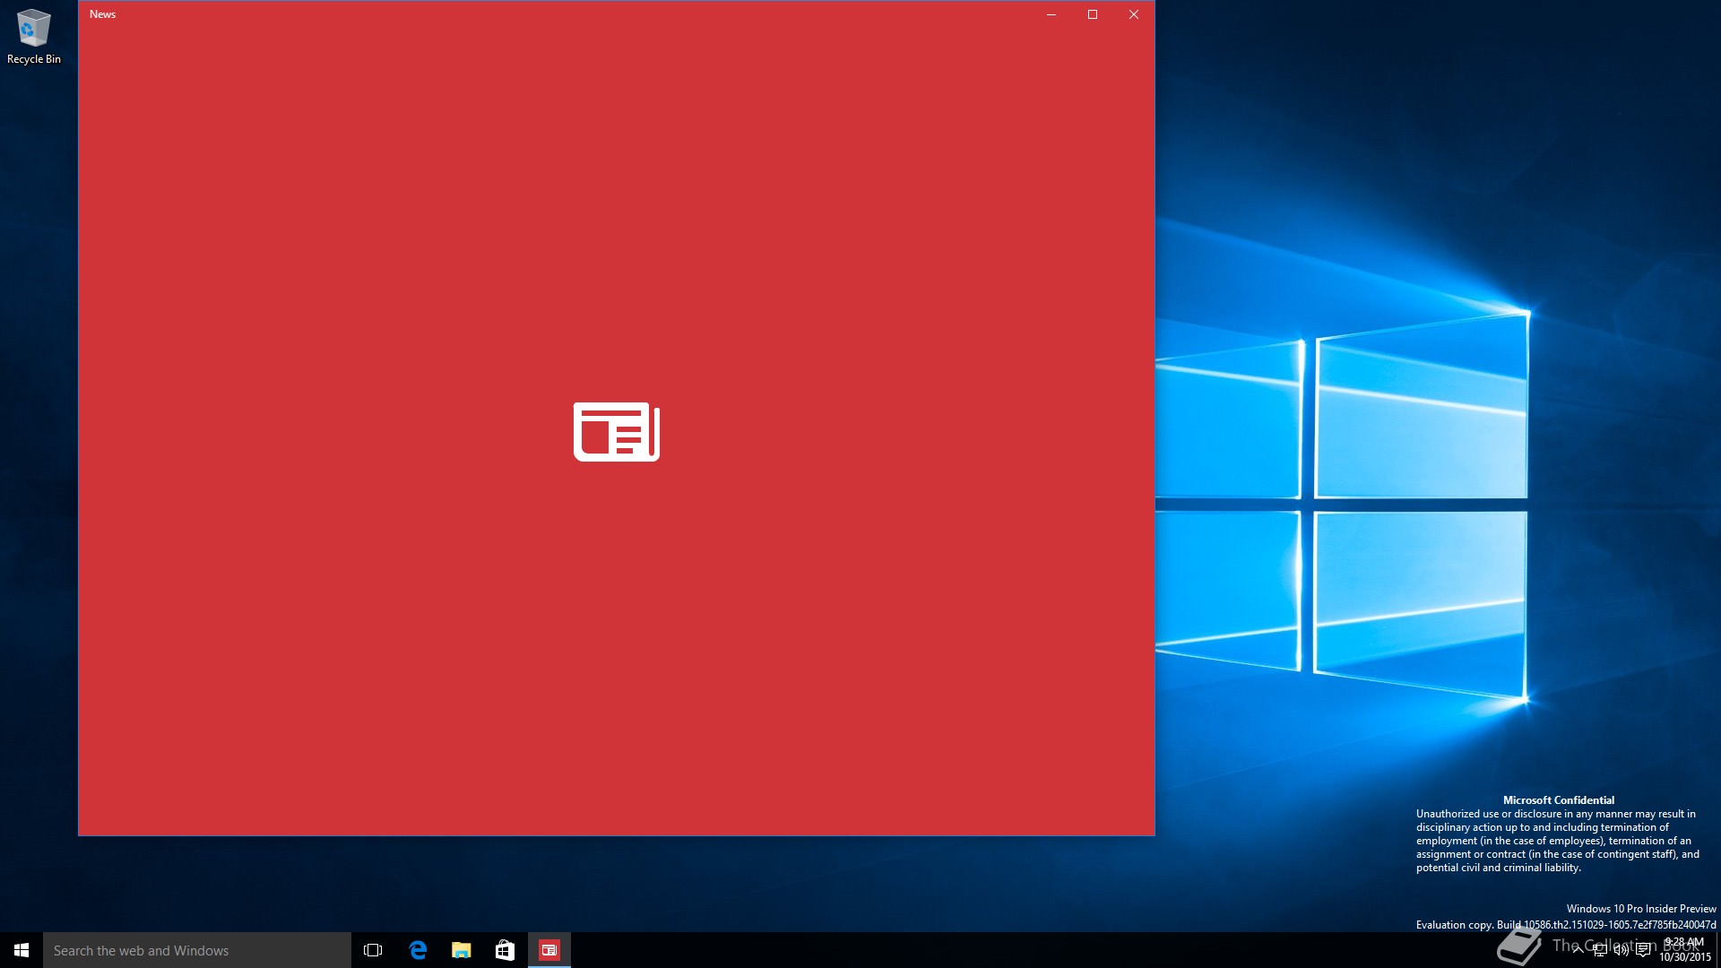
Task: Open the Action Center notifications icon
Action: point(1643,950)
